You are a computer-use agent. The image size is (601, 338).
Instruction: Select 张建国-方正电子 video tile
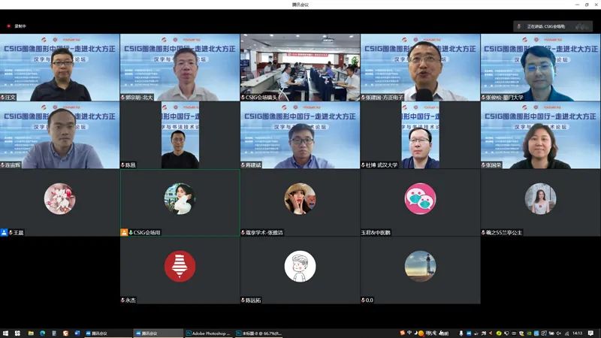coord(420,68)
